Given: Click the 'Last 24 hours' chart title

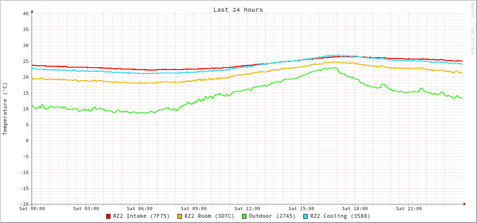Looking at the screenshot, I should coord(238,10).
